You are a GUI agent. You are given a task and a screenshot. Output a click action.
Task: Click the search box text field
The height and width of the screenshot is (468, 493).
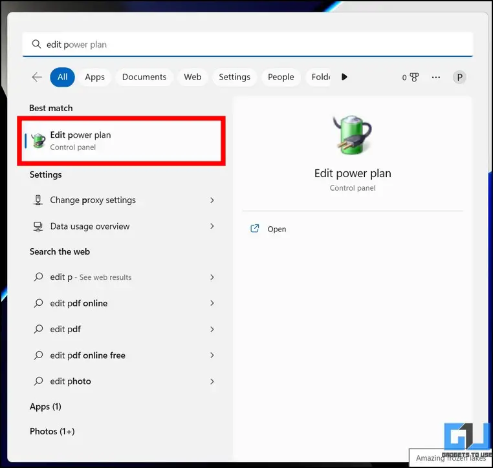point(247,45)
